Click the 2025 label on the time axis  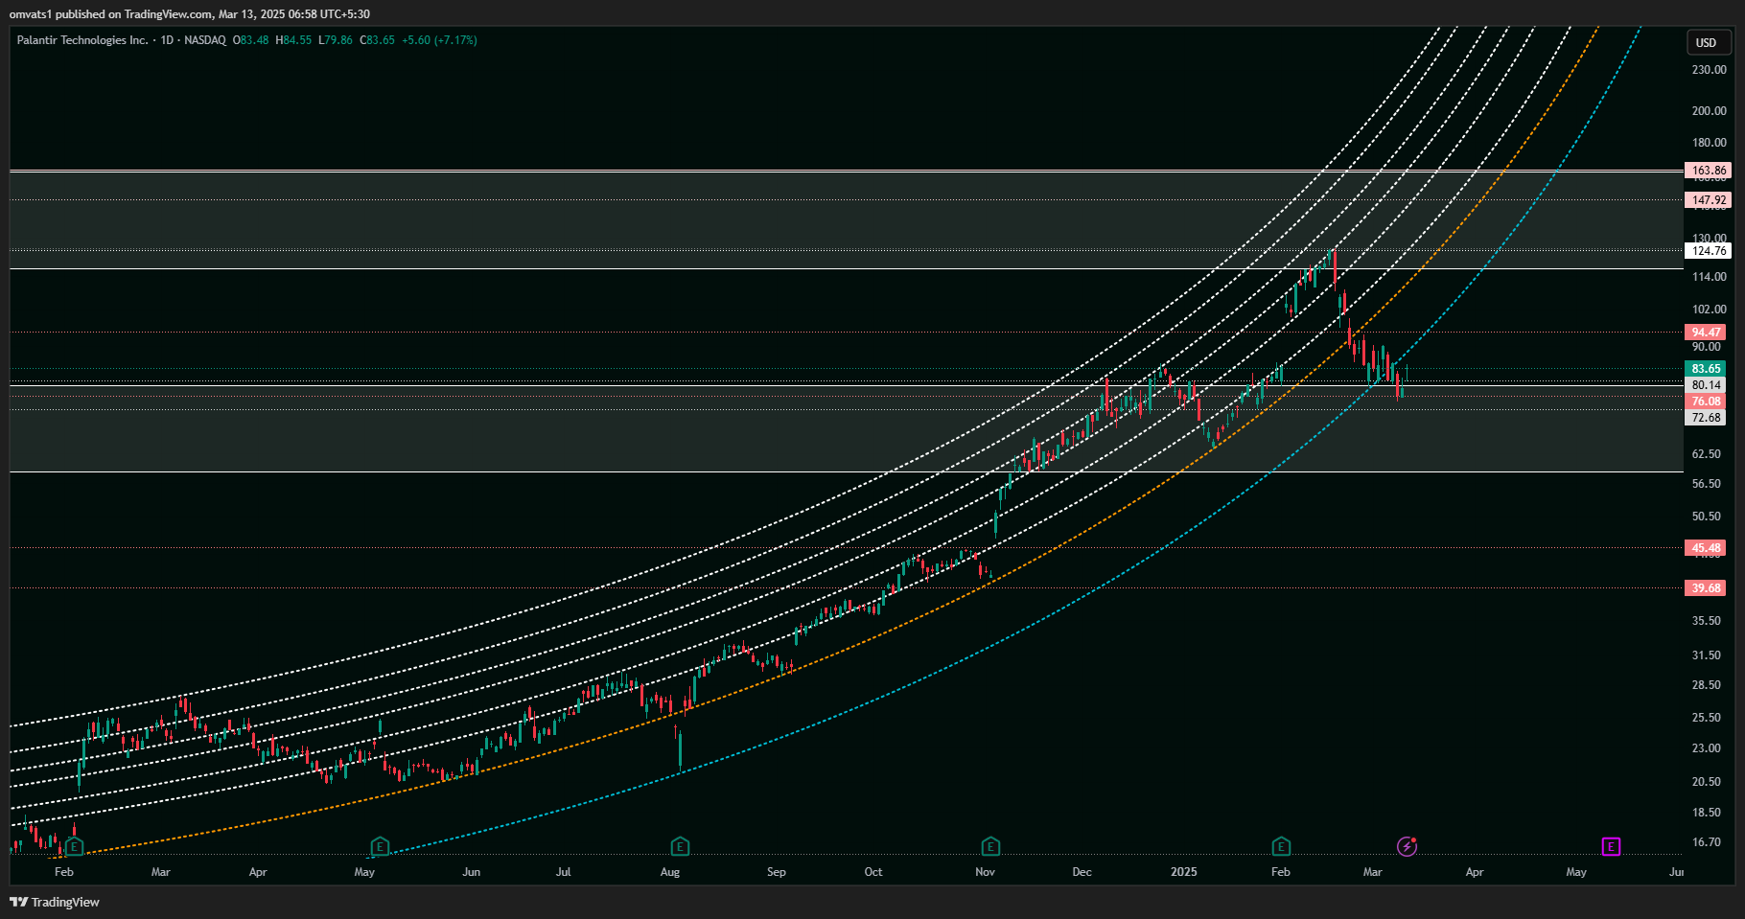(1184, 872)
